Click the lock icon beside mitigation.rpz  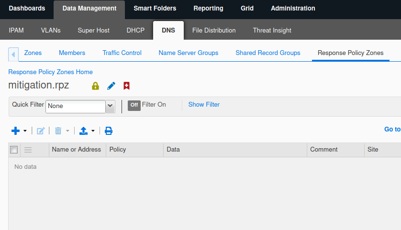pos(95,86)
